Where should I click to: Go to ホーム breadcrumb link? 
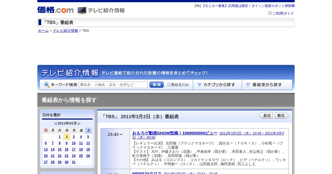pos(43,31)
